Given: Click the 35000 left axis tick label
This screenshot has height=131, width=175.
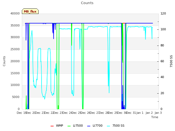Looking at the screenshot, I should pyautogui.click(x=15, y=25).
